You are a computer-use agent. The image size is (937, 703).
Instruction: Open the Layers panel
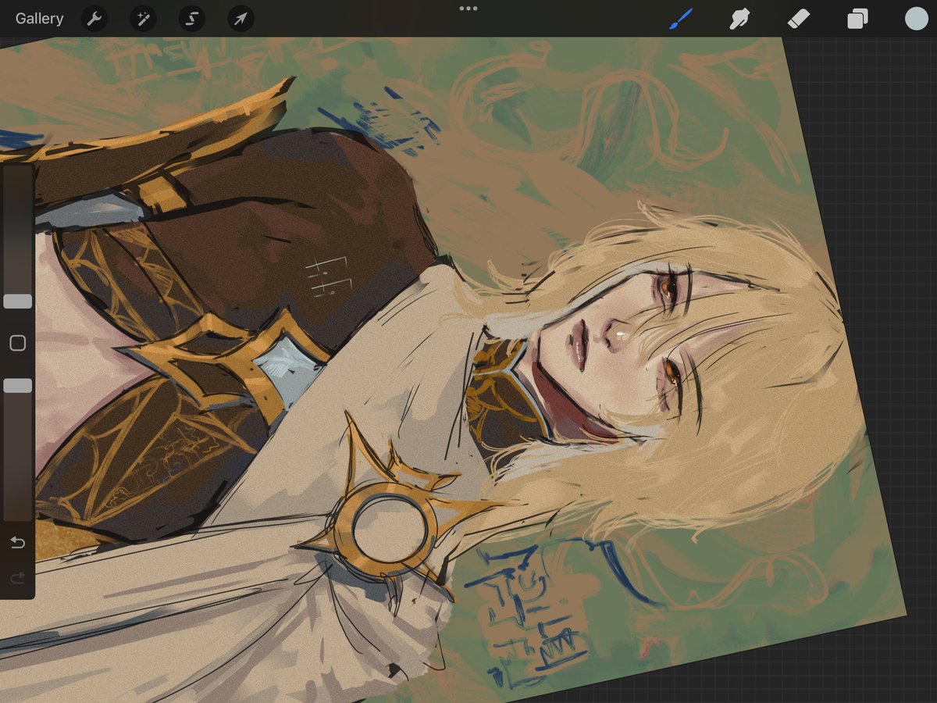857,19
